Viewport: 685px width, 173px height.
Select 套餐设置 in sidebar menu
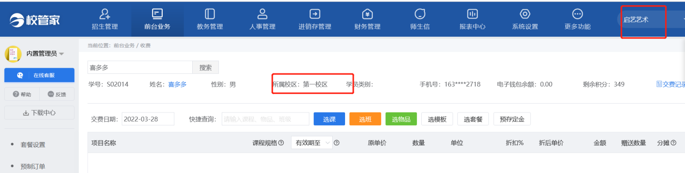(33, 145)
